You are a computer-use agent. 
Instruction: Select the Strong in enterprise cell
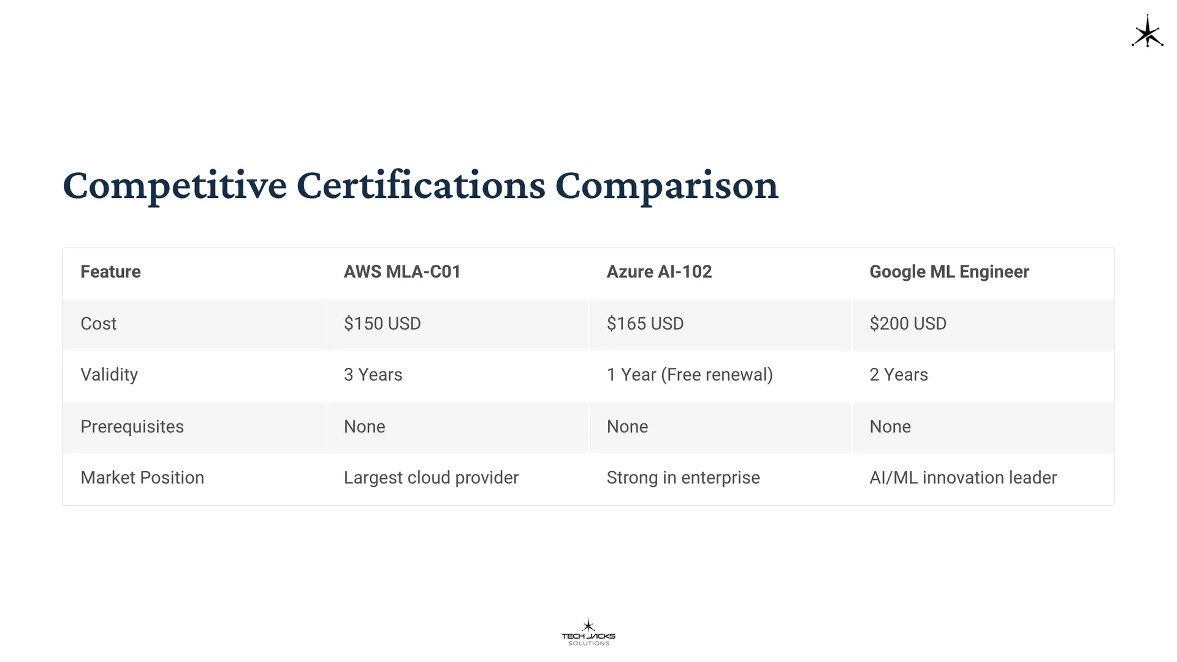[683, 477]
